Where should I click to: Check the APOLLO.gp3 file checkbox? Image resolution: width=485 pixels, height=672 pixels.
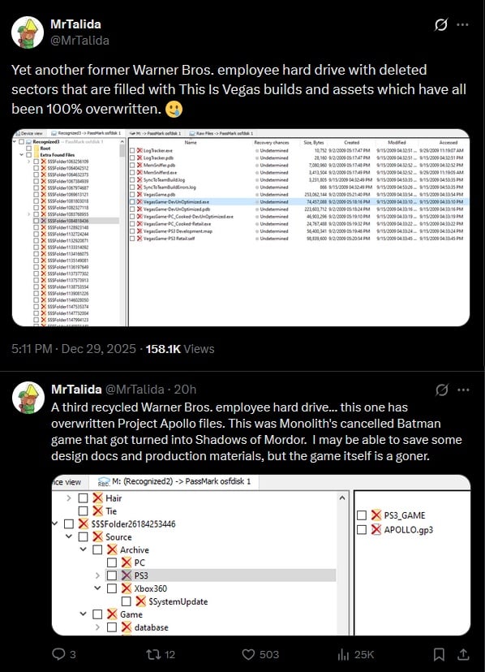[362, 530]
